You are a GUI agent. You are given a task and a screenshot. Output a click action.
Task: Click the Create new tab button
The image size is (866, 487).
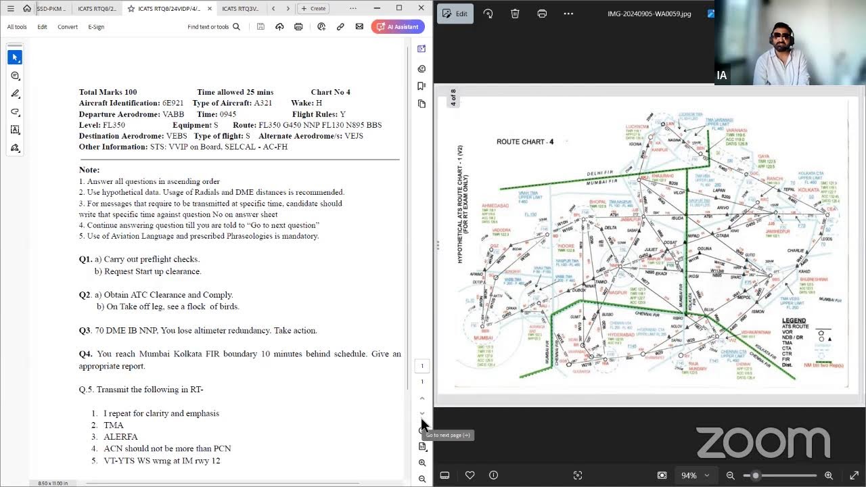[313, 9]
